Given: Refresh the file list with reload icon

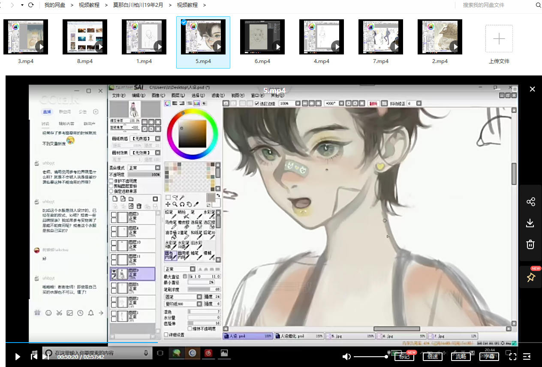Looking at the screenshot, I should [x=31, y=5].
